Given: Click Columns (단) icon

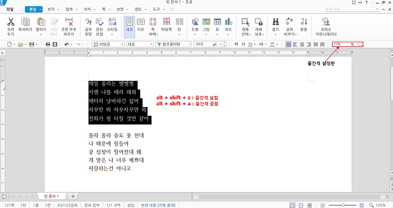Looking at the screenshot, I should 179,22.
